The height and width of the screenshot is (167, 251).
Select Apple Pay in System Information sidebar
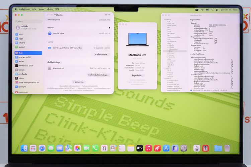tap(171, 23)
